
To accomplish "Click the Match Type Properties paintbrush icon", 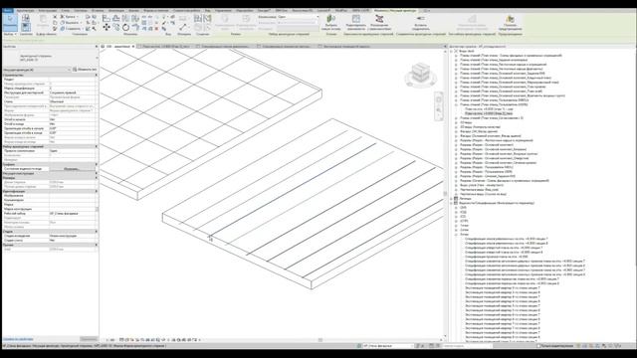I will [55, 29].
